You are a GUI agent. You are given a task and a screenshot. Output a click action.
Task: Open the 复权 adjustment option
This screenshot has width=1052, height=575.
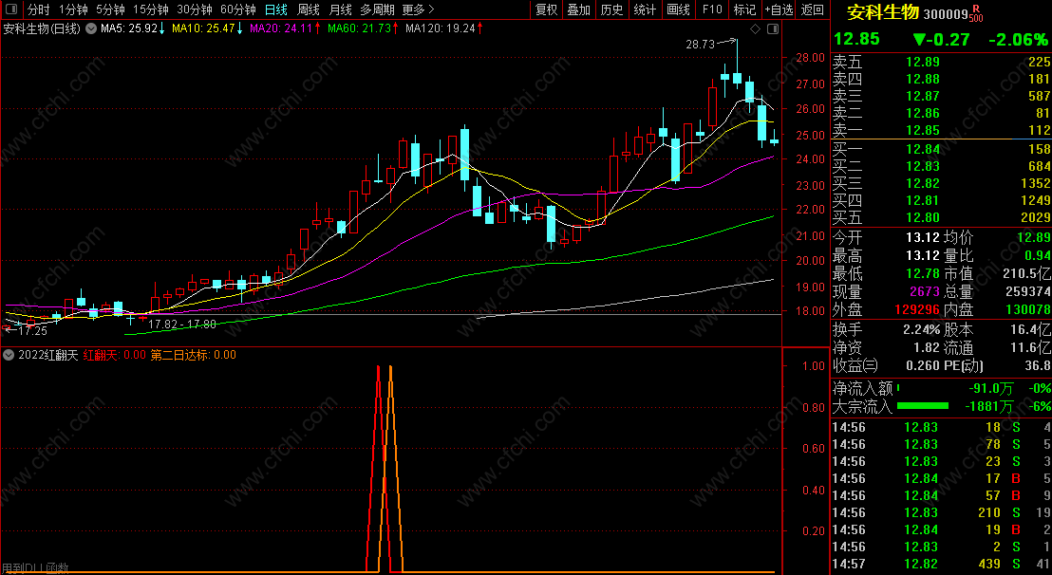point(546,9)
